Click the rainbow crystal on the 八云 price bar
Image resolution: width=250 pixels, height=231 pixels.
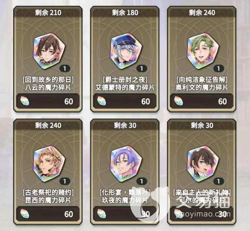click(x=25, y=101)
